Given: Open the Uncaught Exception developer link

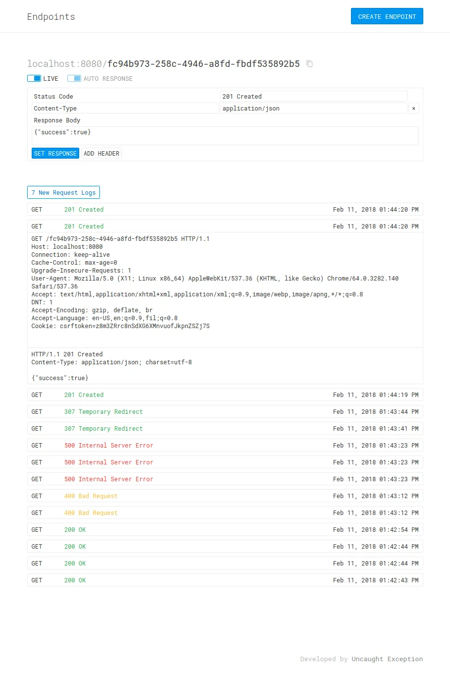Looking at the screenshot, I should click(387, 659).
